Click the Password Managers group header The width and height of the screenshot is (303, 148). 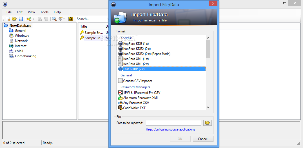coord(135,87)
